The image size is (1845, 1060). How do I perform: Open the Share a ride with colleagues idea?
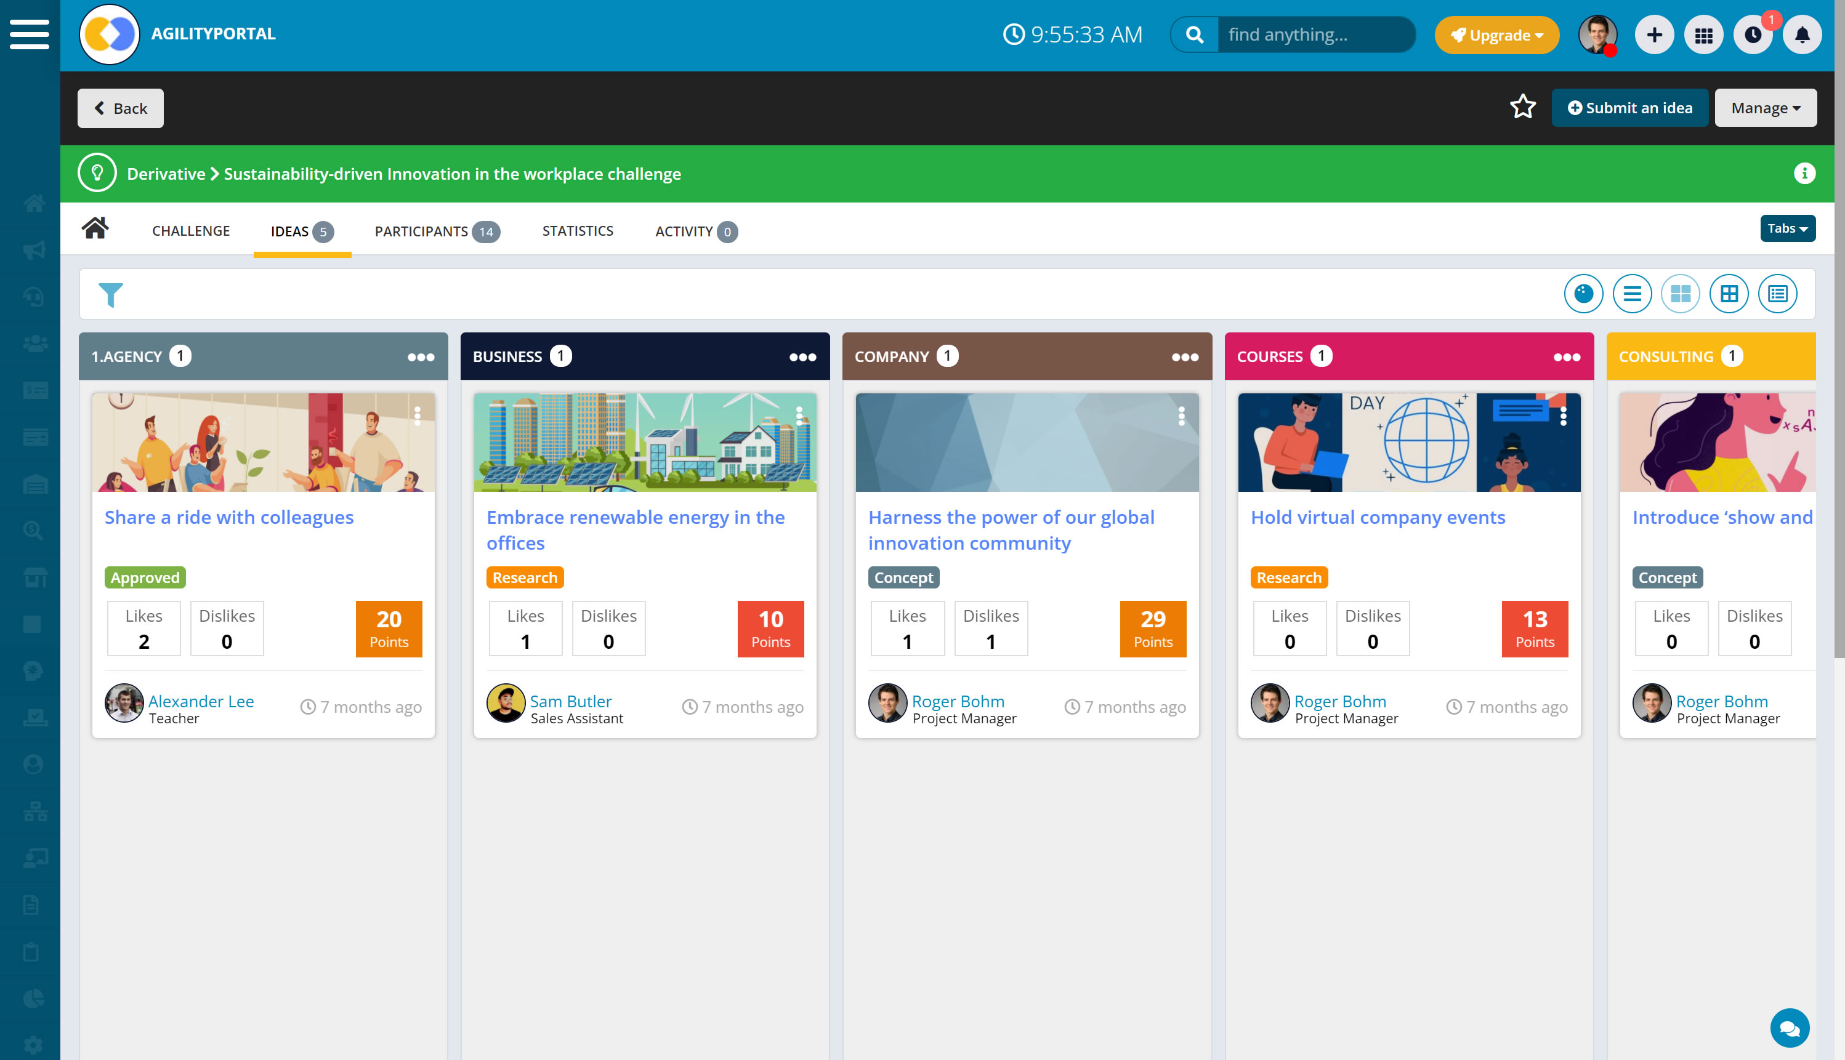(x=228, y=517)
